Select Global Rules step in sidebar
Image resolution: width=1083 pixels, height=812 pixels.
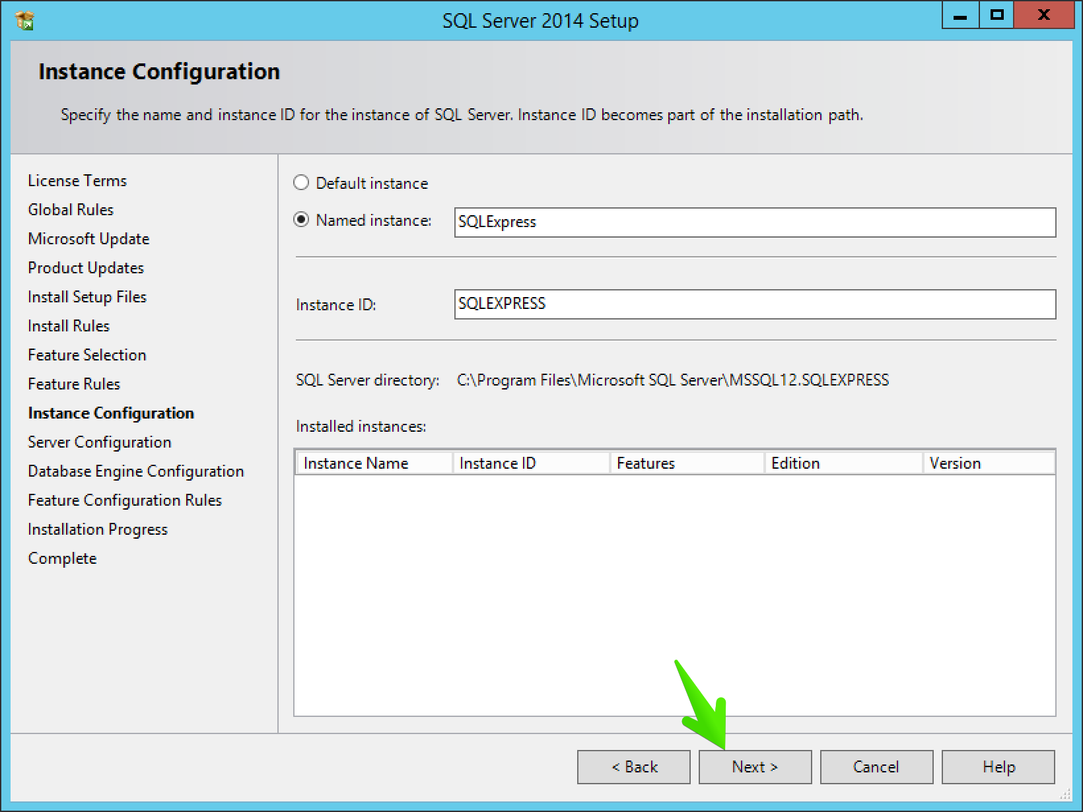point(71,210)
